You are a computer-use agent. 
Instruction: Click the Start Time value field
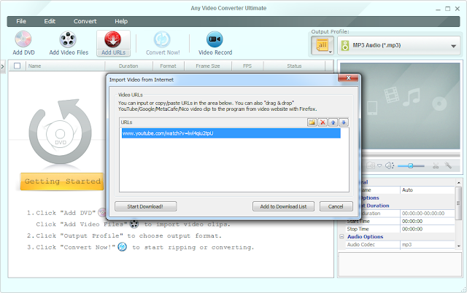(x=428, y=222)
